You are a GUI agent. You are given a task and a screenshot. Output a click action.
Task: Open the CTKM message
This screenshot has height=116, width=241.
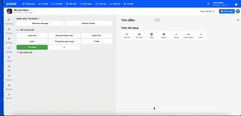coord(96,42)
